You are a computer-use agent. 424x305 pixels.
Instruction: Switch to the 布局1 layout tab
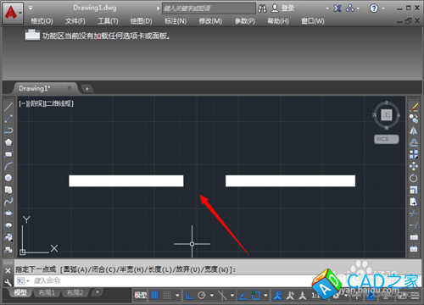click(47, 292)
